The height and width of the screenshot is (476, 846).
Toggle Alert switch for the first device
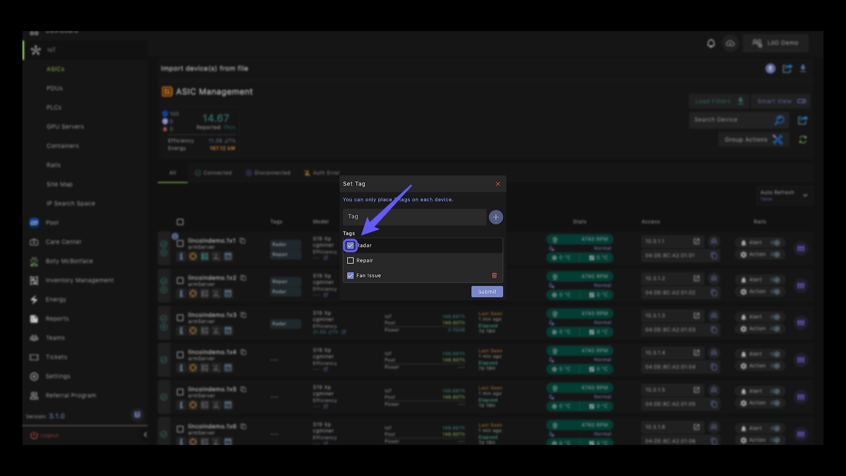pos(775,243)
